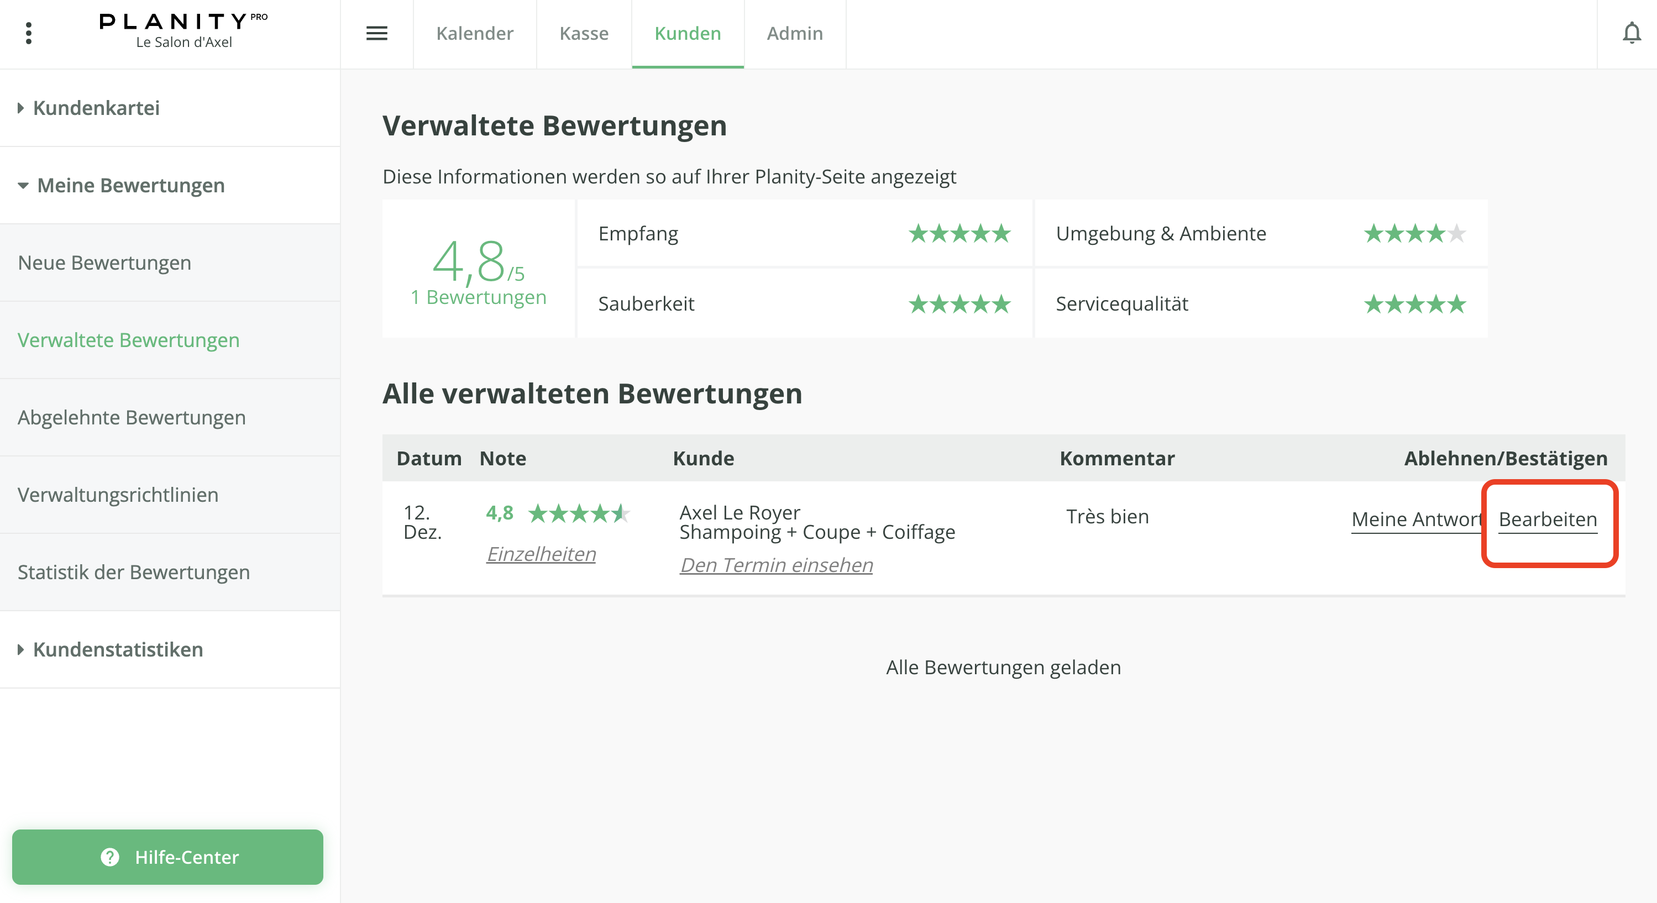Open the three-dot options menu
Viewport: 1657px width, 903px height.
click(28, 34)
